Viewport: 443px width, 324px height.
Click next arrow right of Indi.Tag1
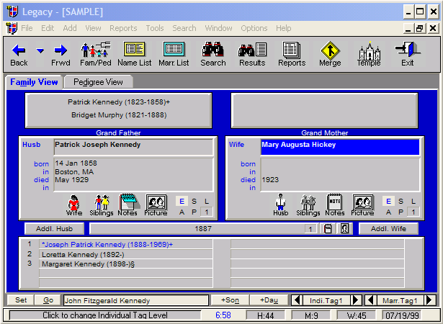(x=356, y=300)
